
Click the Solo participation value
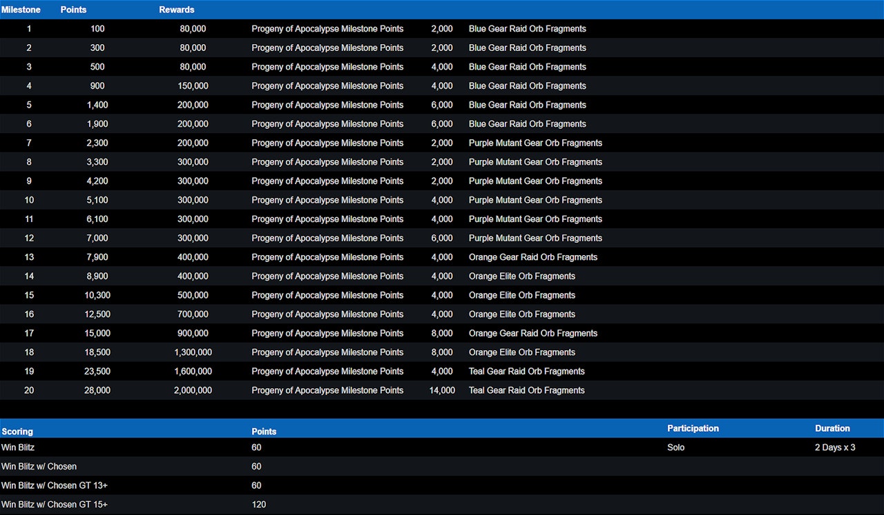pos(675,447)
